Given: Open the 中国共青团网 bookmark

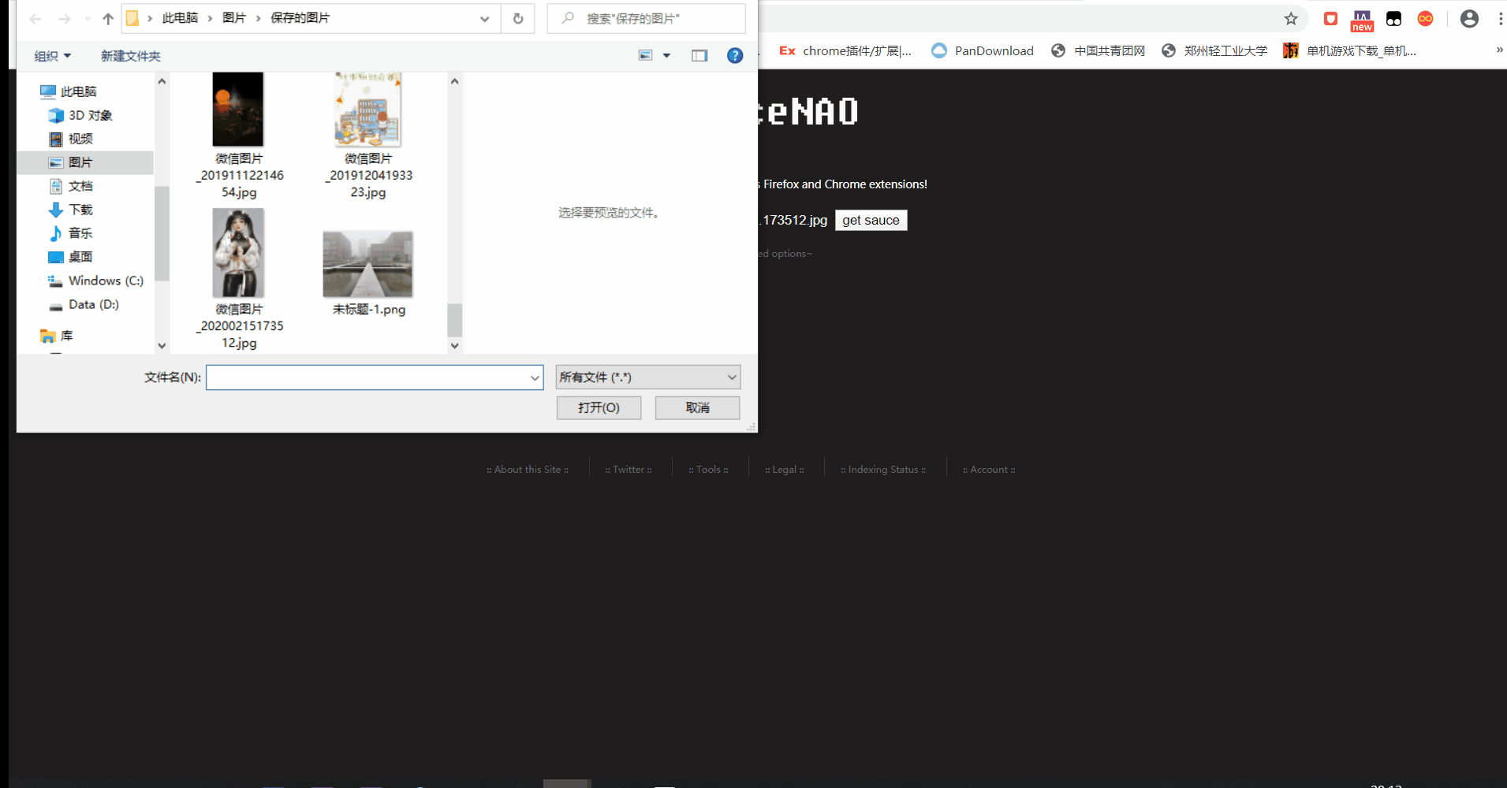Looking at the screenshot, I should [1098, 51].
